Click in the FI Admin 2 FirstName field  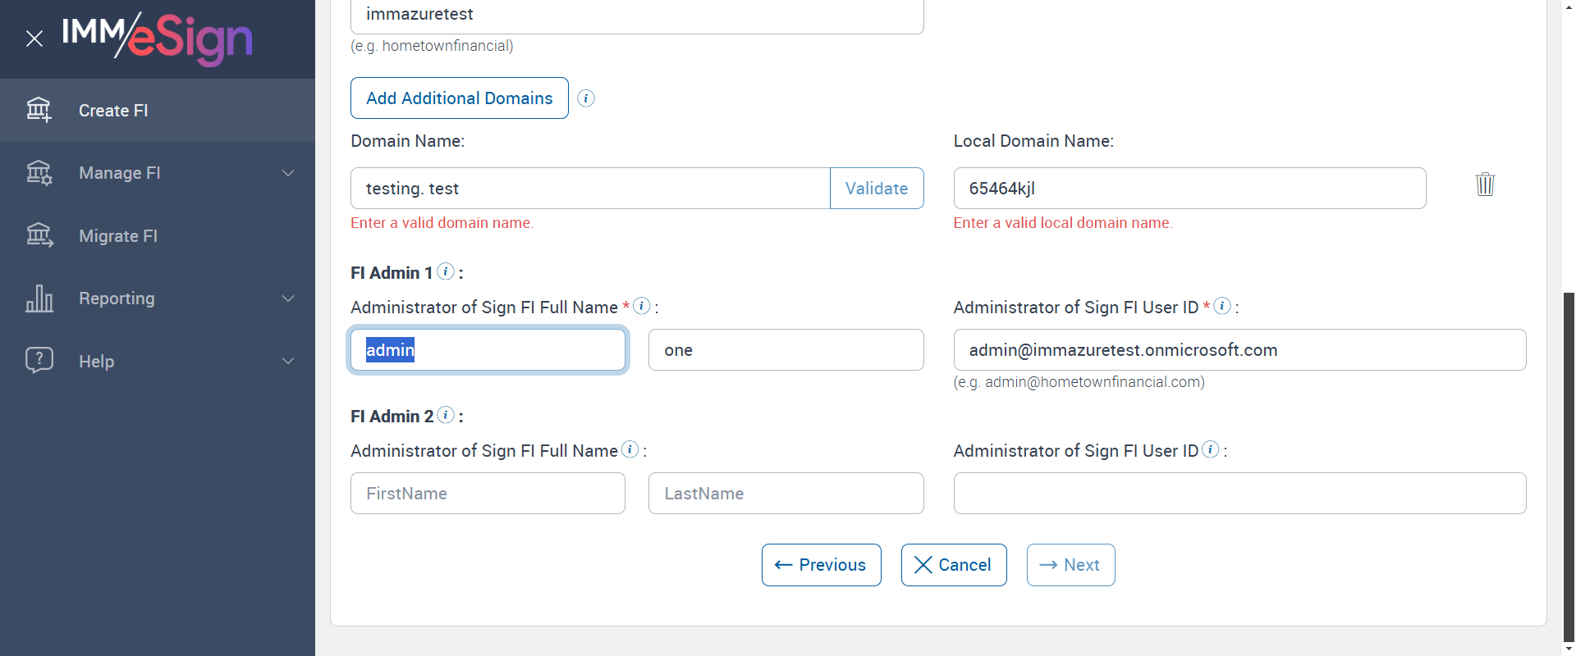488,494
